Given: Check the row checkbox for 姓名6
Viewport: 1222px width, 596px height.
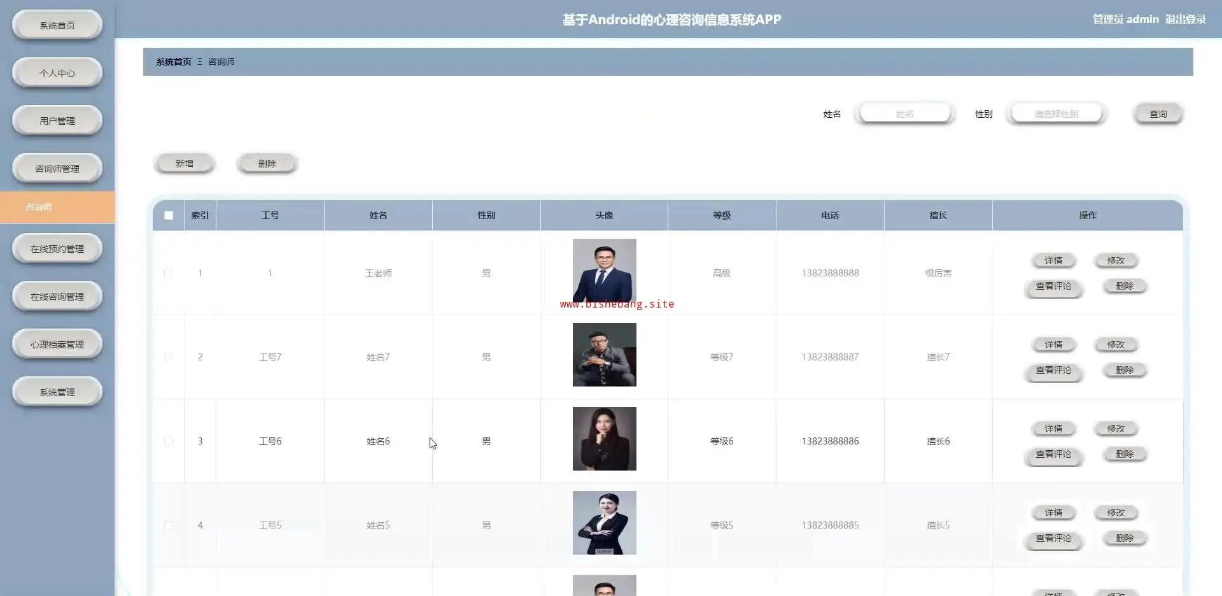Looking at the screenshot, I should 169,441.
